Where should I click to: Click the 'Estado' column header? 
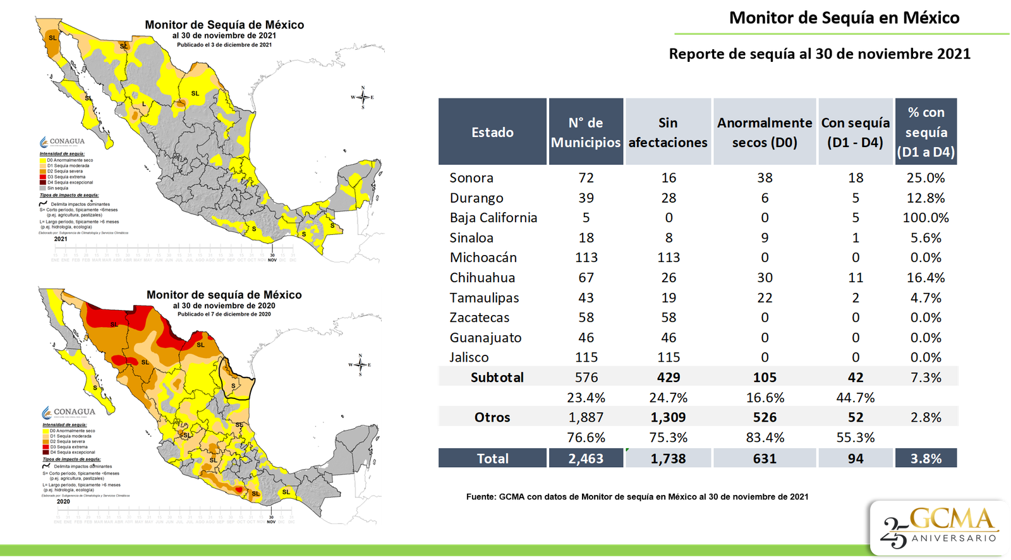(492, 132)
